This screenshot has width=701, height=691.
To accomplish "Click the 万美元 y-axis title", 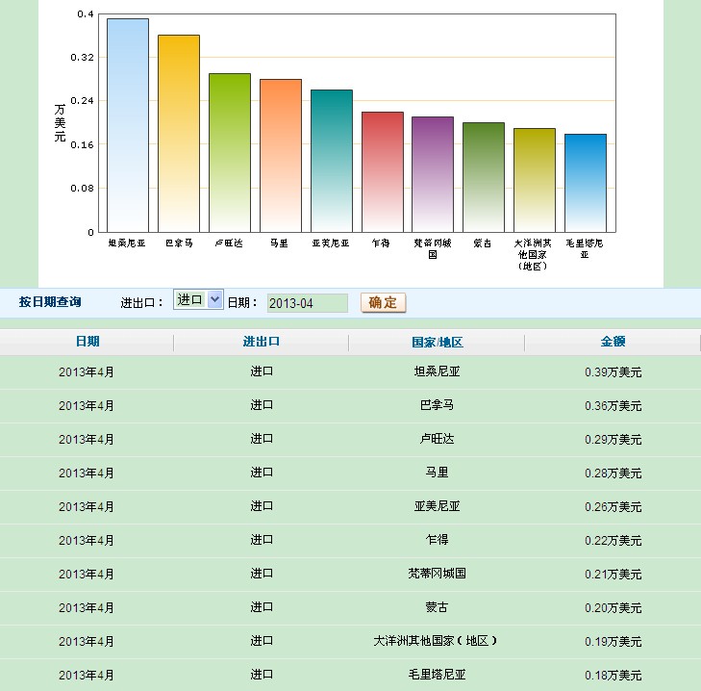I will pos(60,123).
